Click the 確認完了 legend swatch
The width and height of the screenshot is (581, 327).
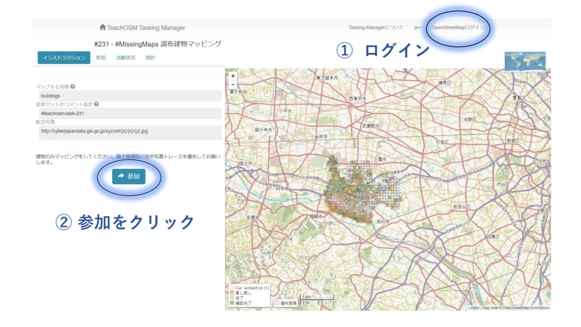coord(232,303)
